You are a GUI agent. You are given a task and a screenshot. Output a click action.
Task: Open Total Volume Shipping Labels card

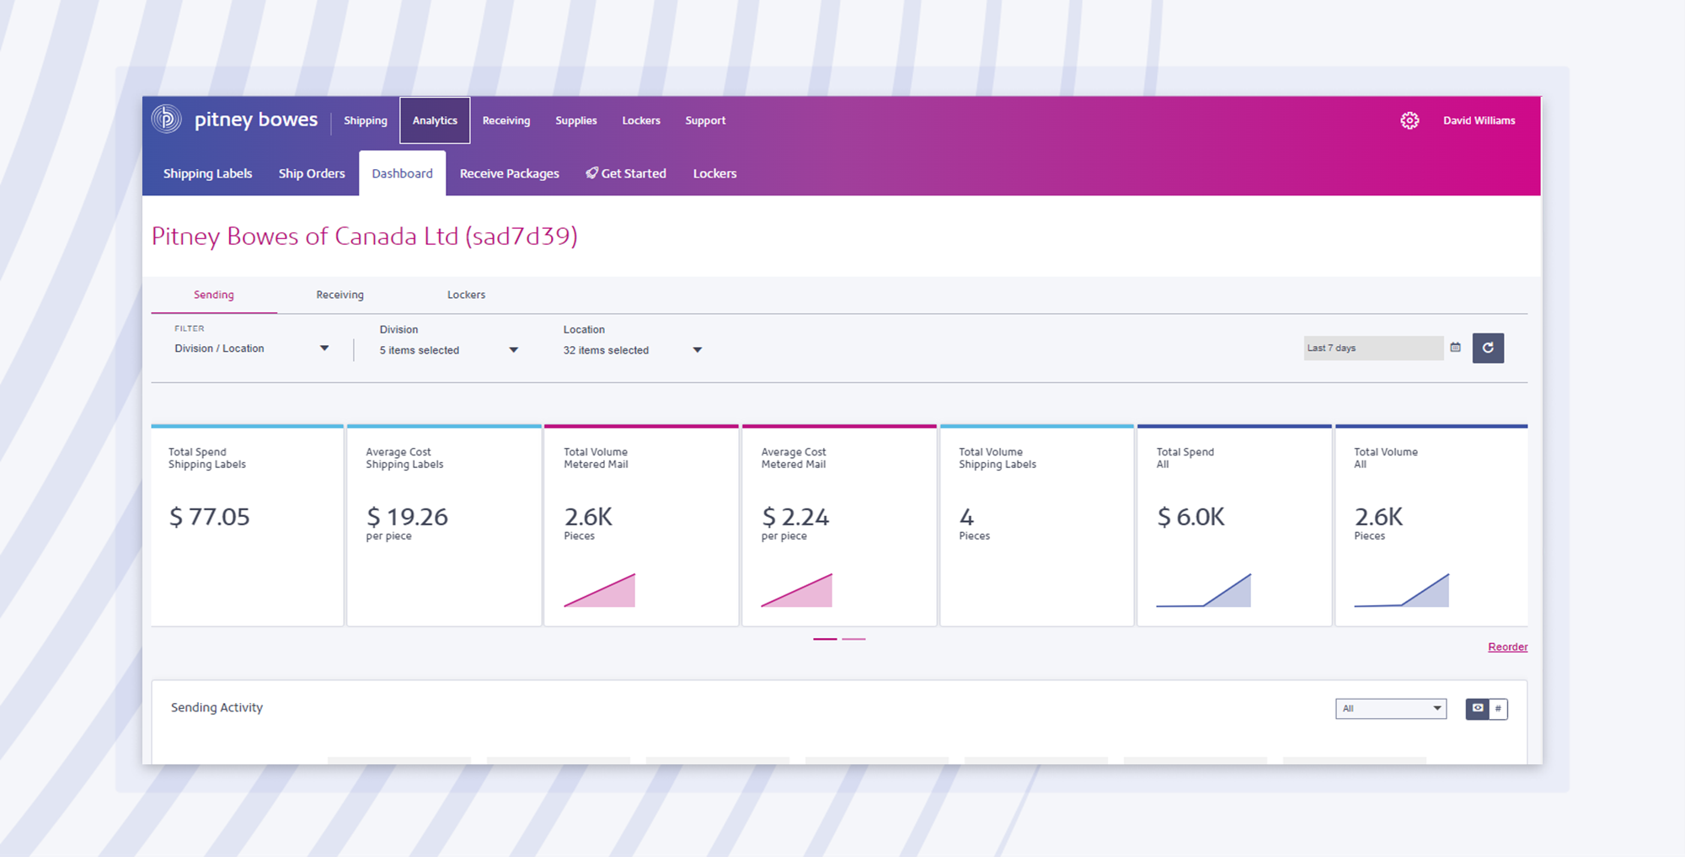coord(1036,525)
